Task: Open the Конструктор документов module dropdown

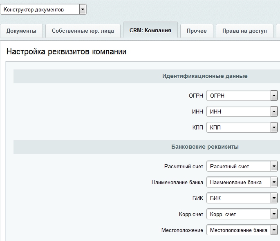Action: click(x=43, y=9)
